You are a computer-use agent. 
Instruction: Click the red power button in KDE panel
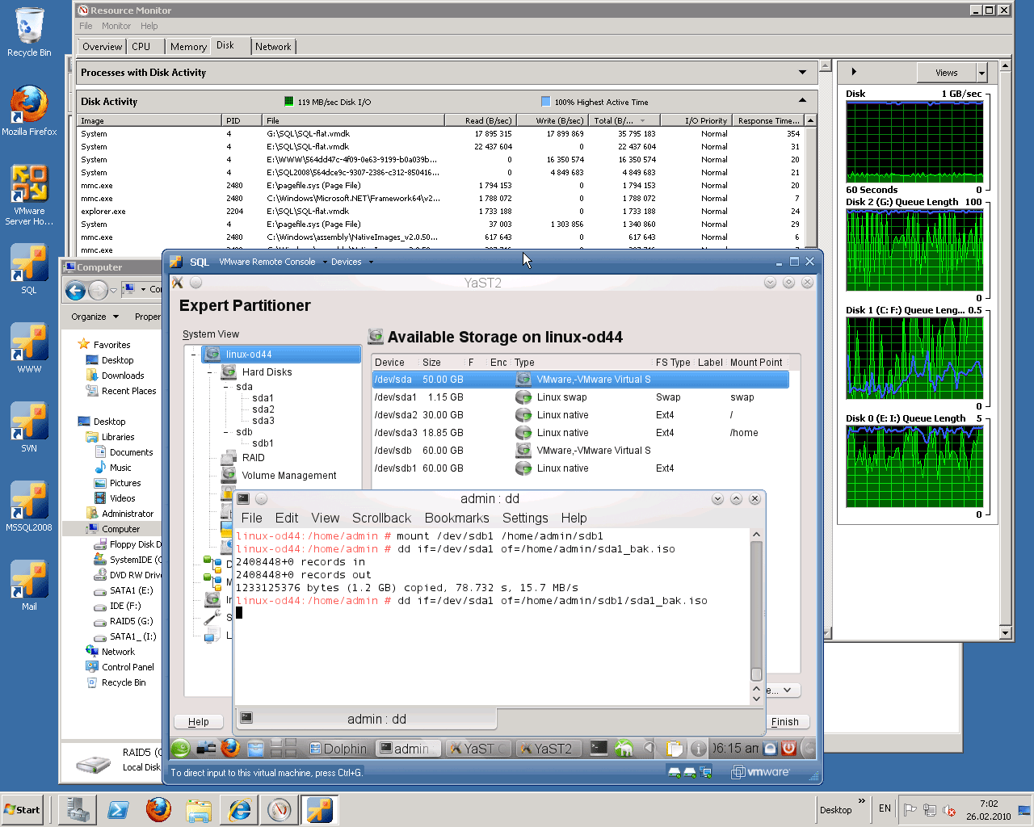[789, 749]
